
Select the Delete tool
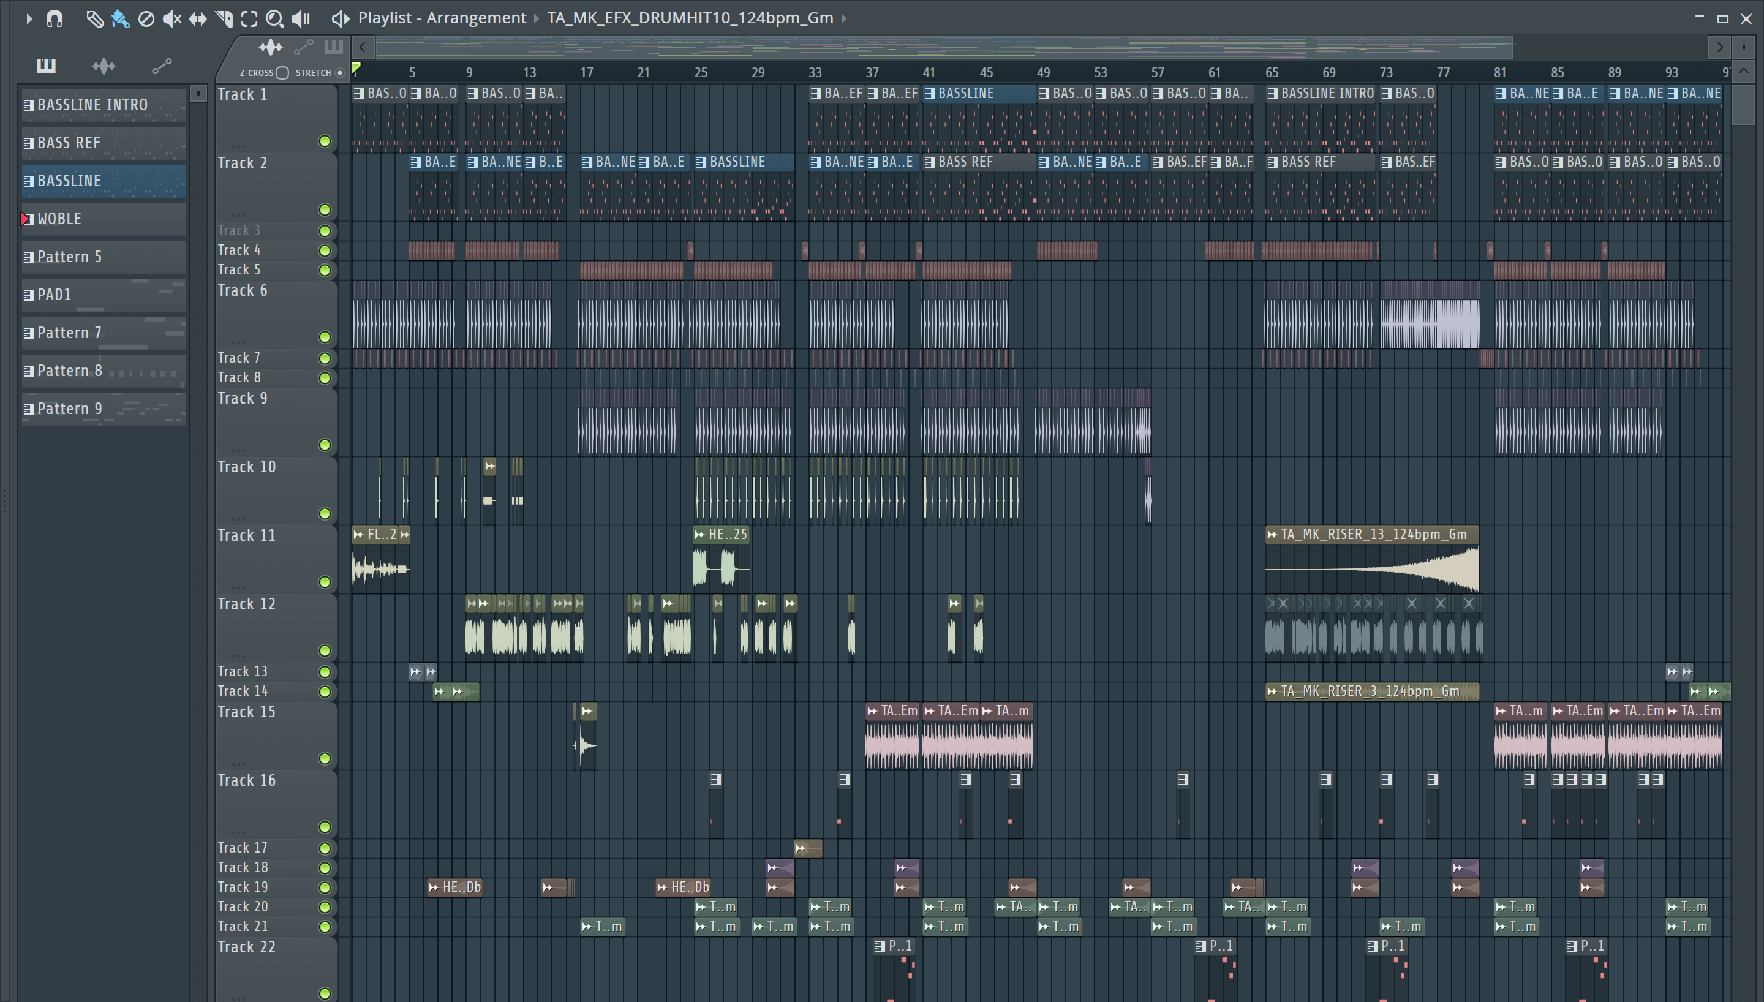pyautogui.click(x=146, y=18)
